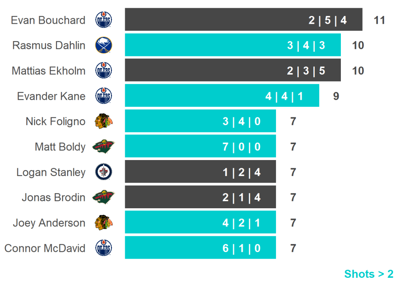Click the Sabres logo beside Rasmus Dahlin
The width and height of the screenshot is (398, 284).
[103, 45]
